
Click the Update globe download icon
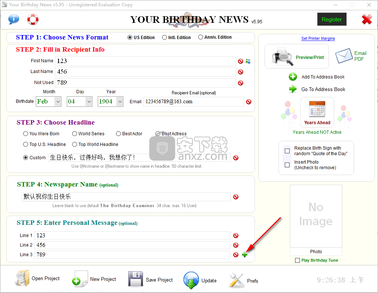click(191, 280)
